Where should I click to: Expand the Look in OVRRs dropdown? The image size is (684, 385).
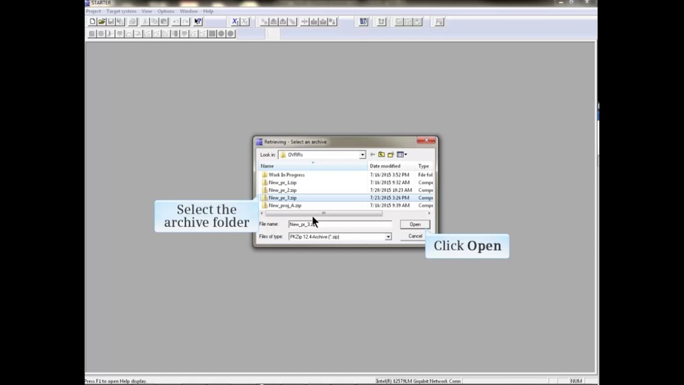pos(362,155)
